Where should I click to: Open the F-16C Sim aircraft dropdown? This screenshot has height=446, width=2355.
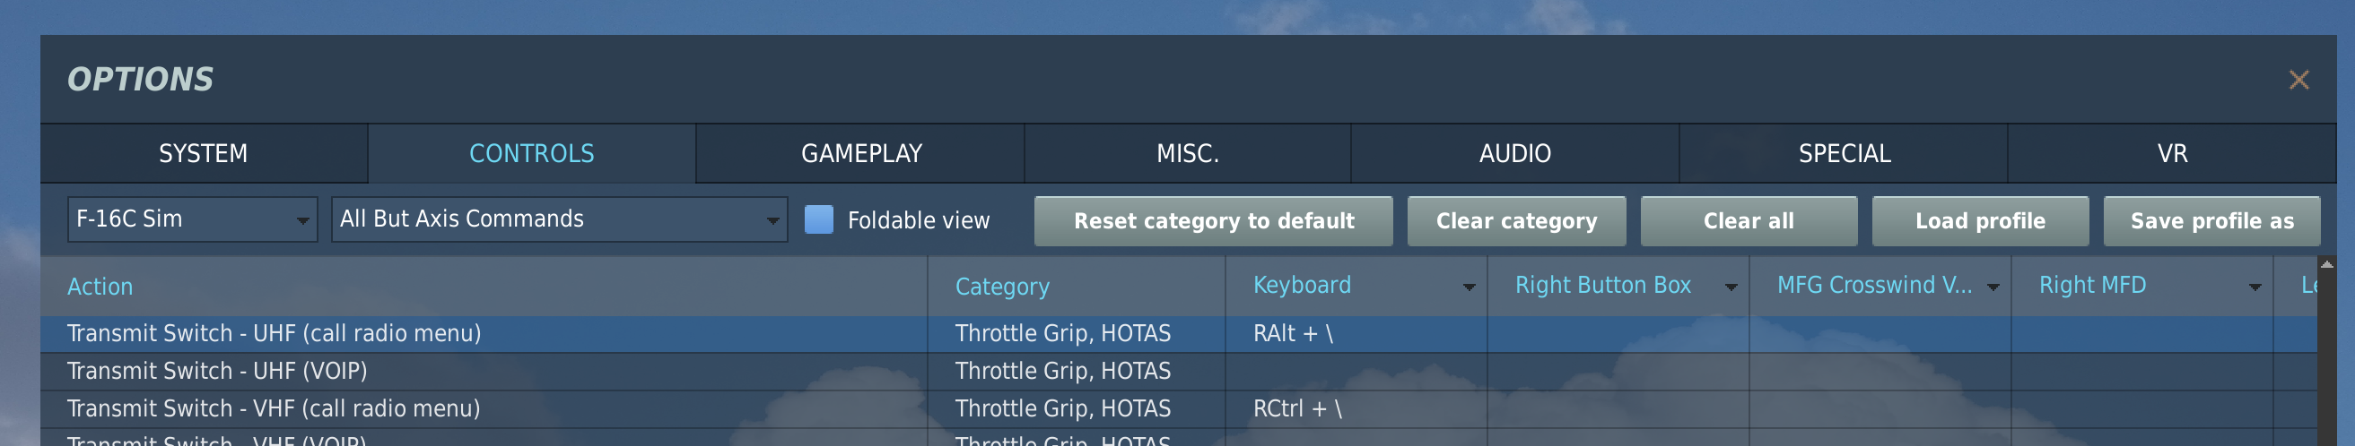coord(192,219)
